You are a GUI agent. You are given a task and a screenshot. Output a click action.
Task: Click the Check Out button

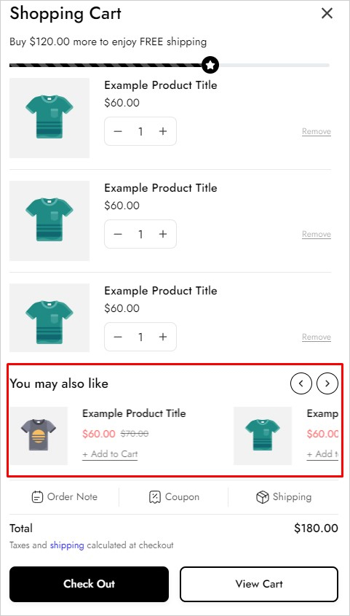point(89,584)
